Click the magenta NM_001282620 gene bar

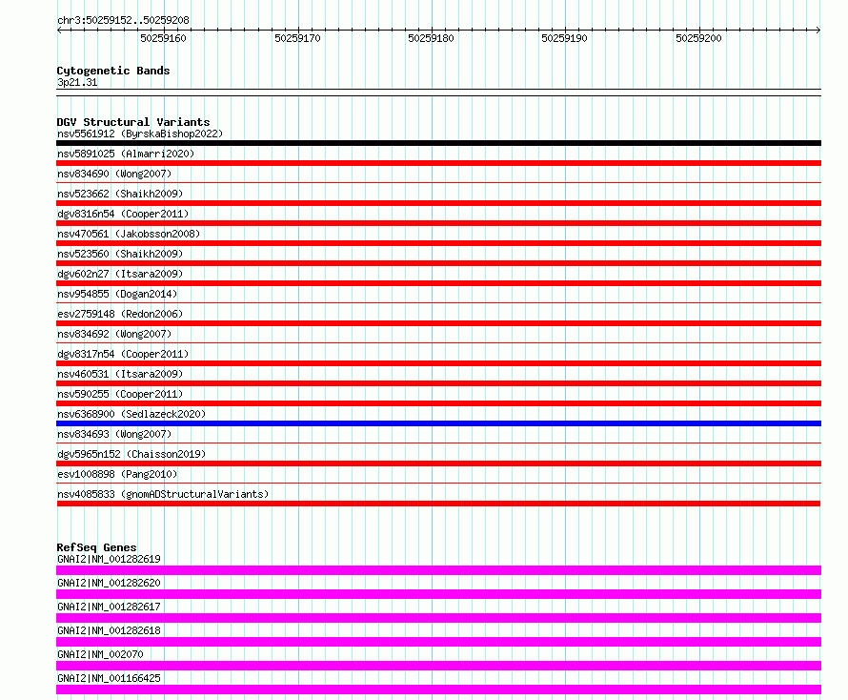(438, 594)
